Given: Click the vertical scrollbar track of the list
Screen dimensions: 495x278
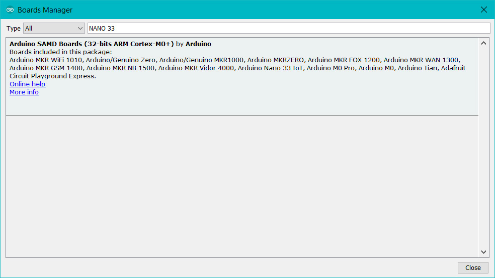Looking at the screenshot, I should (x=483, y=151).
